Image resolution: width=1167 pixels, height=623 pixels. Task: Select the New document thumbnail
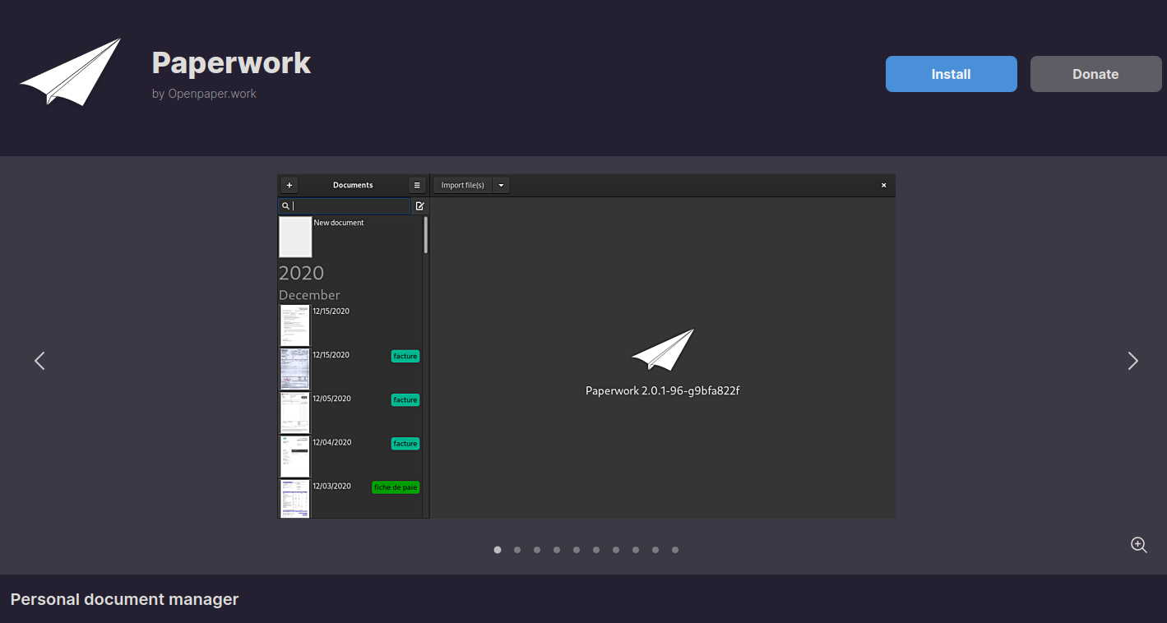tap(295, 238)
